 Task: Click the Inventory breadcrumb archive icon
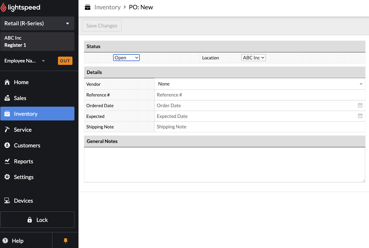coord(88,7)
